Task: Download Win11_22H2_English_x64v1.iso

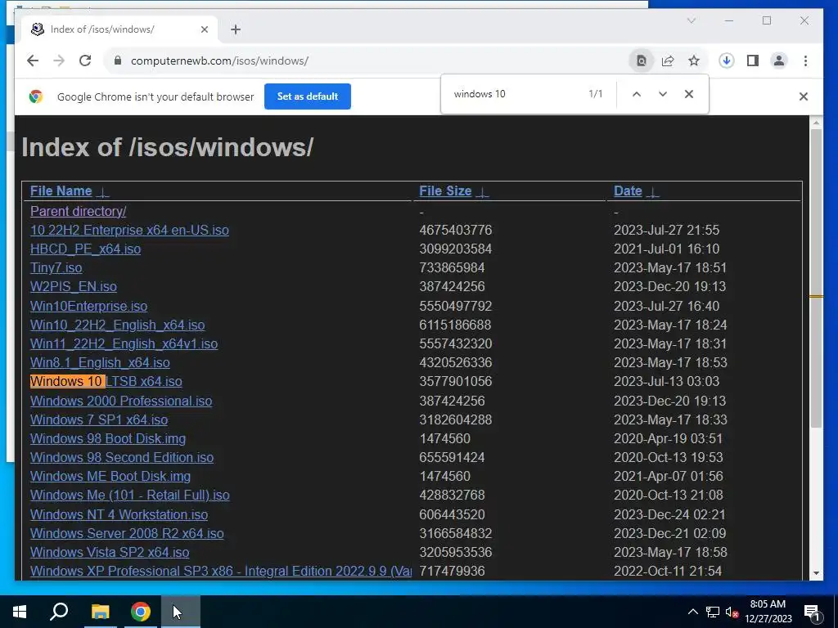Action: click(x=124, y=343)
